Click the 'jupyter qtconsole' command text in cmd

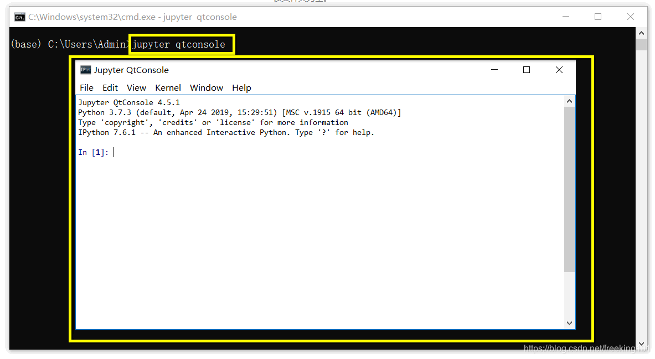tap(179, 44)
